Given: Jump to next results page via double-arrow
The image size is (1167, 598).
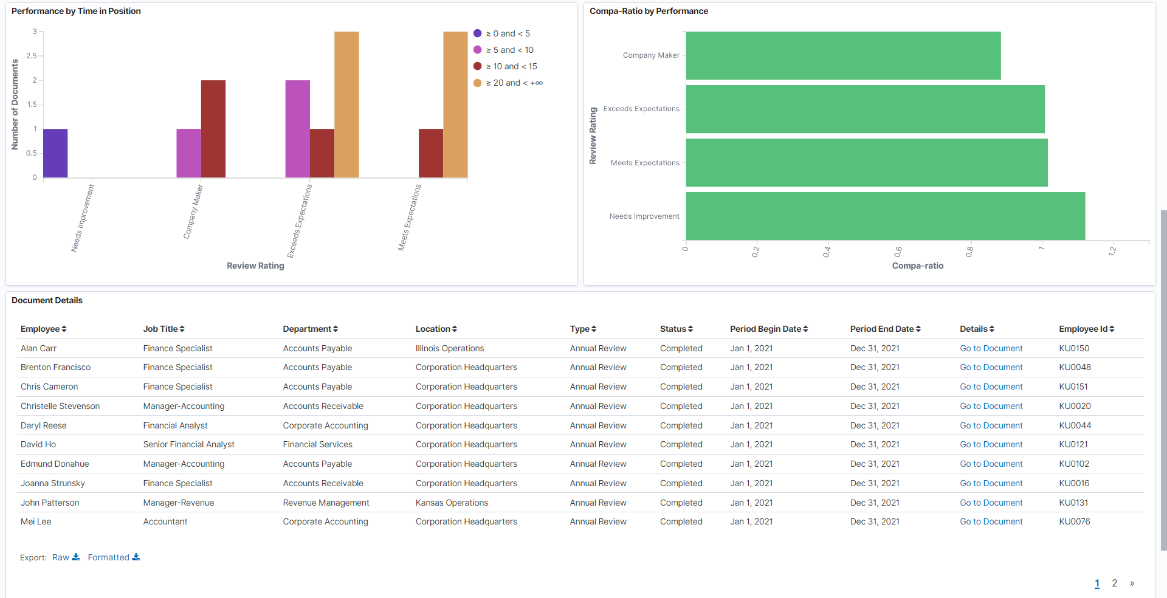Looking at the screenshot, I should click(1131, 583).
